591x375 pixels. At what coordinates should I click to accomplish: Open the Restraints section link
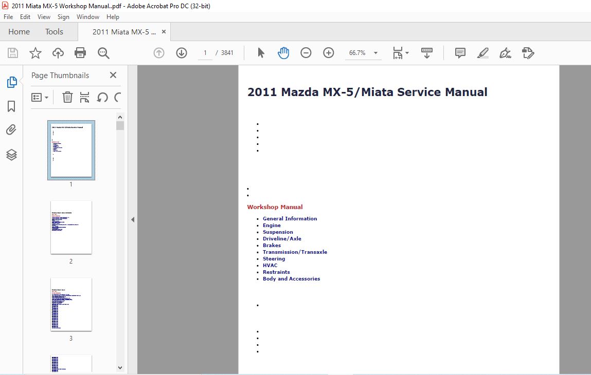(x=276, y=272)
